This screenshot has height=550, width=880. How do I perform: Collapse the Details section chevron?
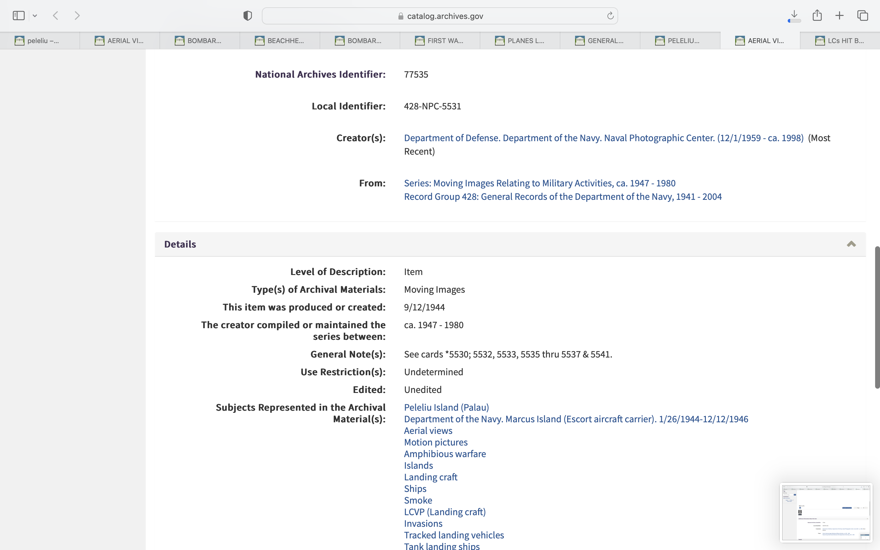pos(851,244)
